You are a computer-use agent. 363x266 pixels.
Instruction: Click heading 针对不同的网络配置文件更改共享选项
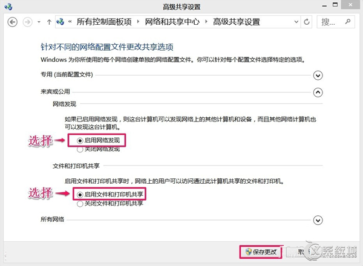107,47
